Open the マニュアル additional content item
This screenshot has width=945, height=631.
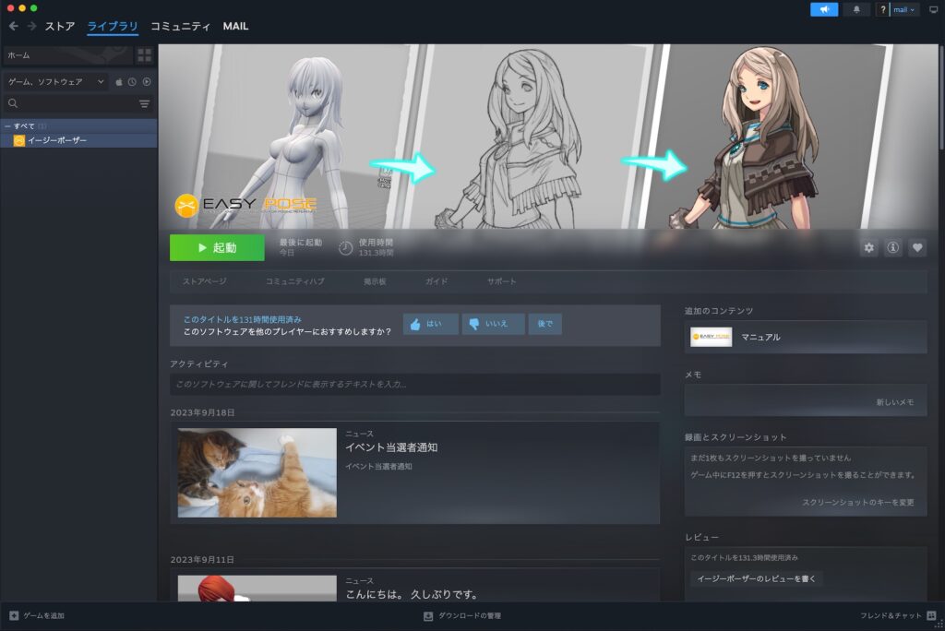click(x=805, y=337)
